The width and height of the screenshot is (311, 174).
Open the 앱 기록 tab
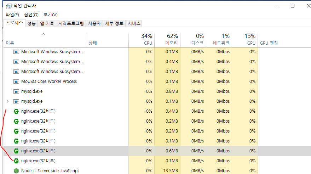coord(47,23)
